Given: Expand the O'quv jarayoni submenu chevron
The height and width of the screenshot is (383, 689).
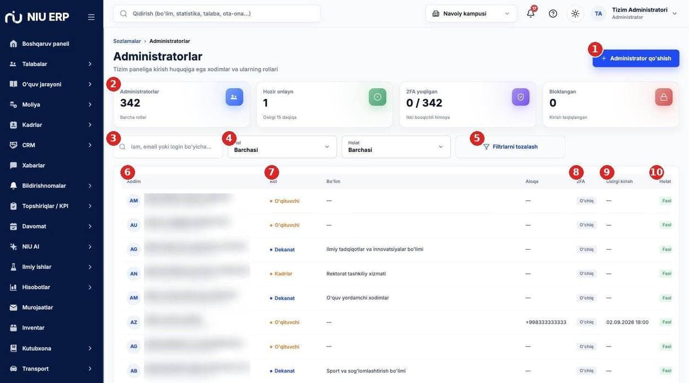Looking at the screenshot, I should [90, 84].
